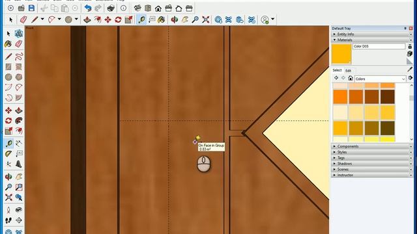
Task: Expand the Styles panel
Action: click(371, 152)
